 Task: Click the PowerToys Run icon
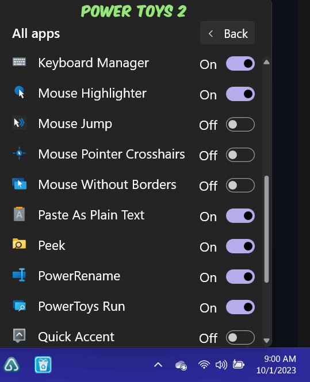20,306
